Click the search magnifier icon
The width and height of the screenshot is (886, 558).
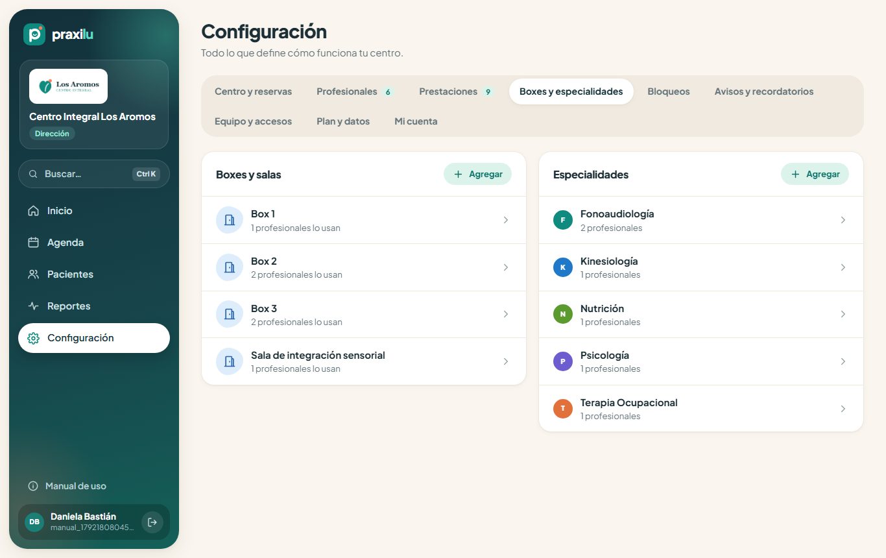(x=33, y=174)
